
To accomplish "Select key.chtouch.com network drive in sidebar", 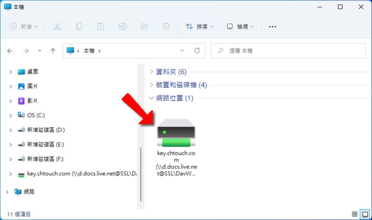I will tap(77, 174).
